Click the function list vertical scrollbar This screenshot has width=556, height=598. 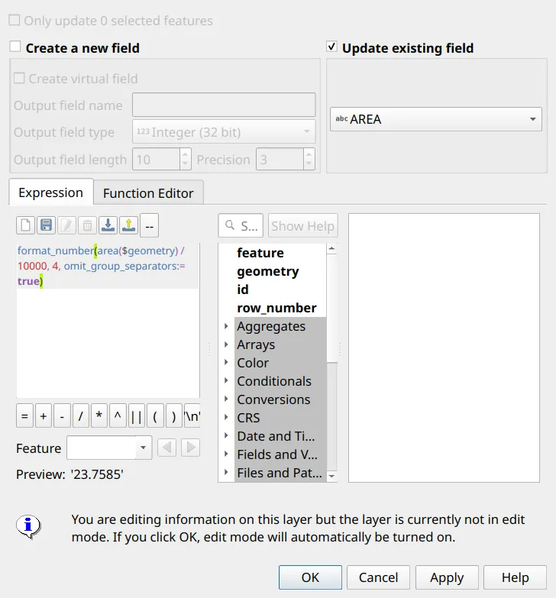click(331, 362)
